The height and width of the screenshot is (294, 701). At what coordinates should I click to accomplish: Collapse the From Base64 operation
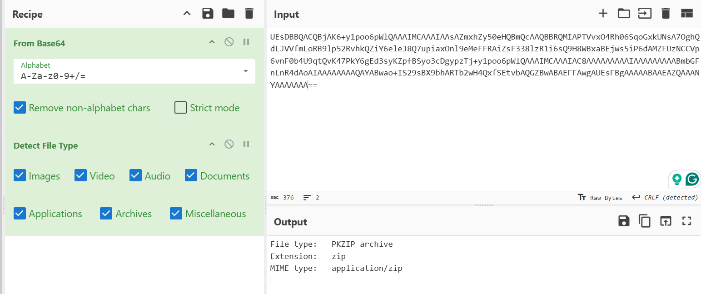coord(211,42)
